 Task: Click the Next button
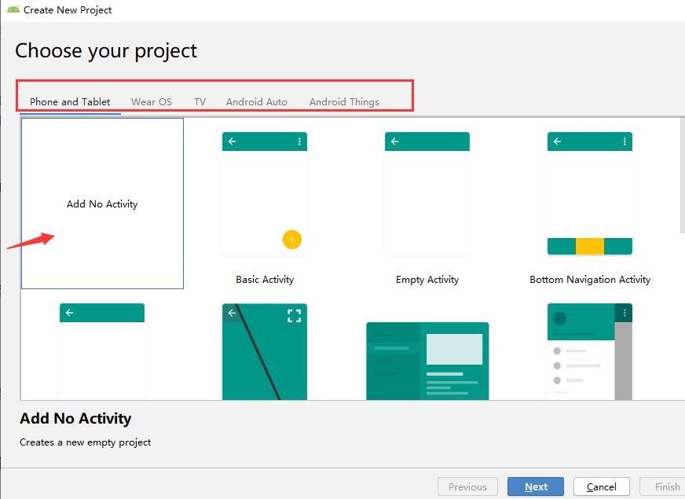[x=536, y=486]
